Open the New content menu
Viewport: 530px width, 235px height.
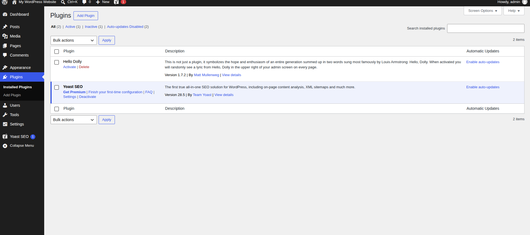pos(103,2)
